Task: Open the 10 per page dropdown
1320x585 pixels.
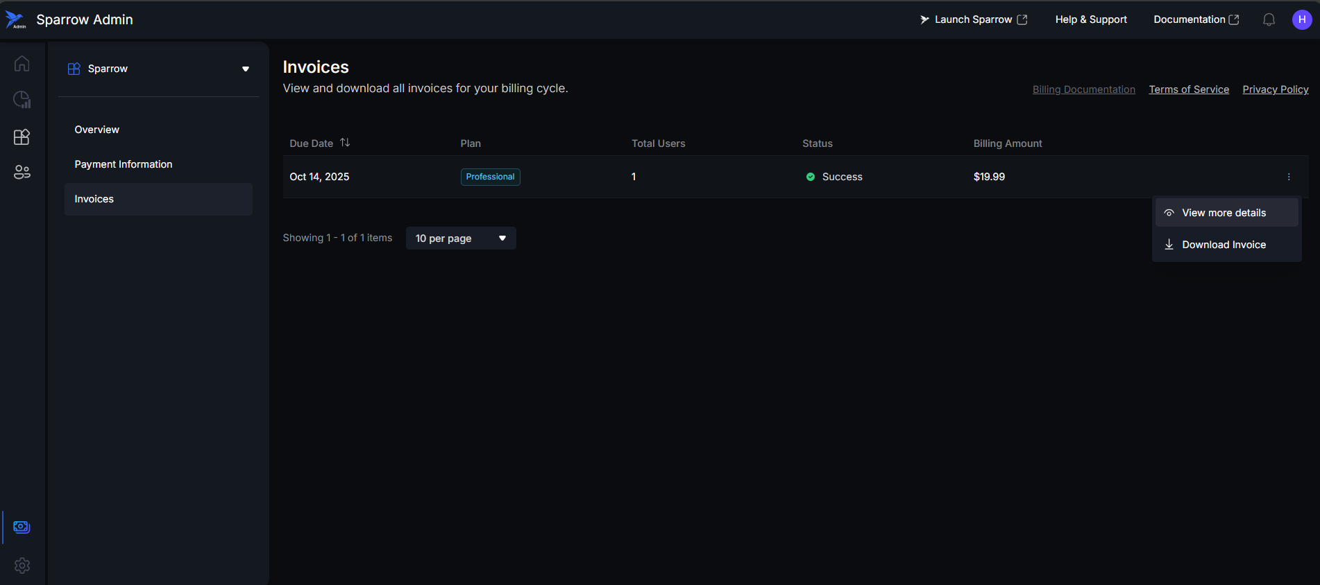Action: pos(460,238)
